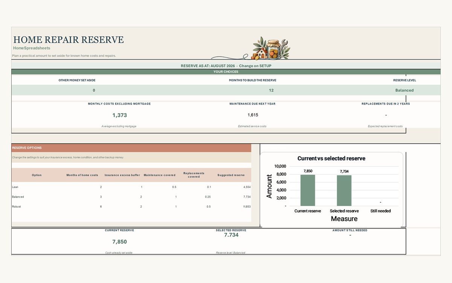Click the AMOUNT STILL NEEDED summary heading
Screen dimensions: 452x283
tap(350, 230)
